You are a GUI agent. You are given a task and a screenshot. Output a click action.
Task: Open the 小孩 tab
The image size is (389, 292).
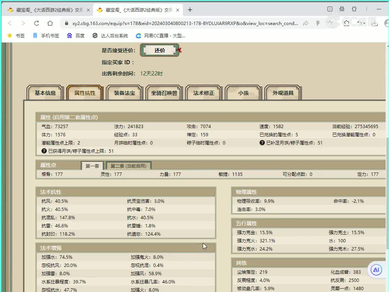pyautogui.click(x=243, y=93)
